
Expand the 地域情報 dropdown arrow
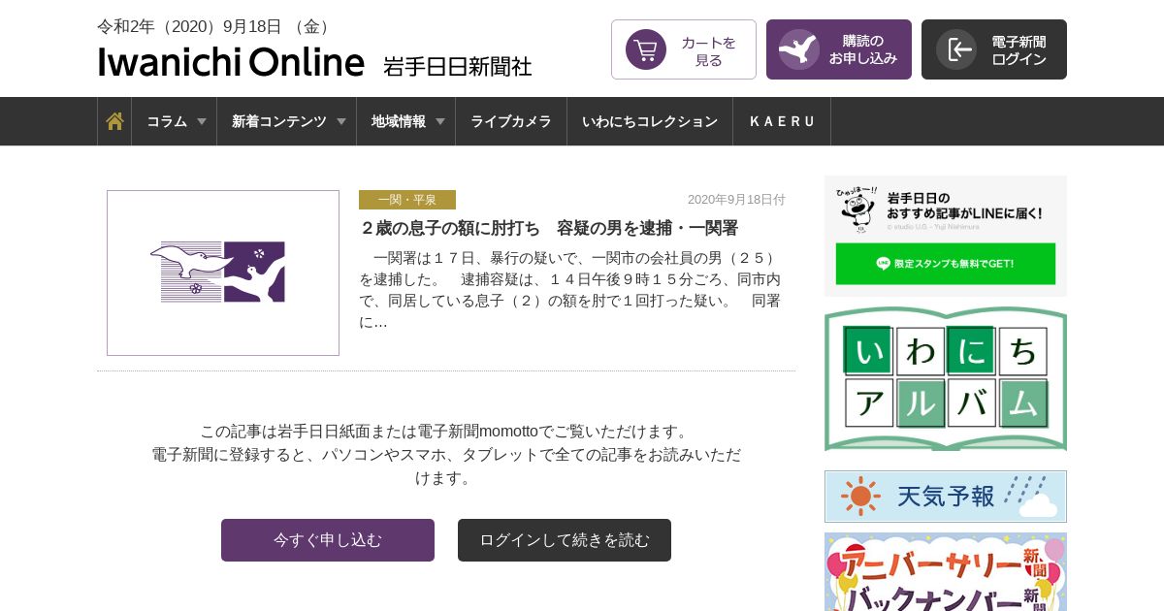[440, 121]
